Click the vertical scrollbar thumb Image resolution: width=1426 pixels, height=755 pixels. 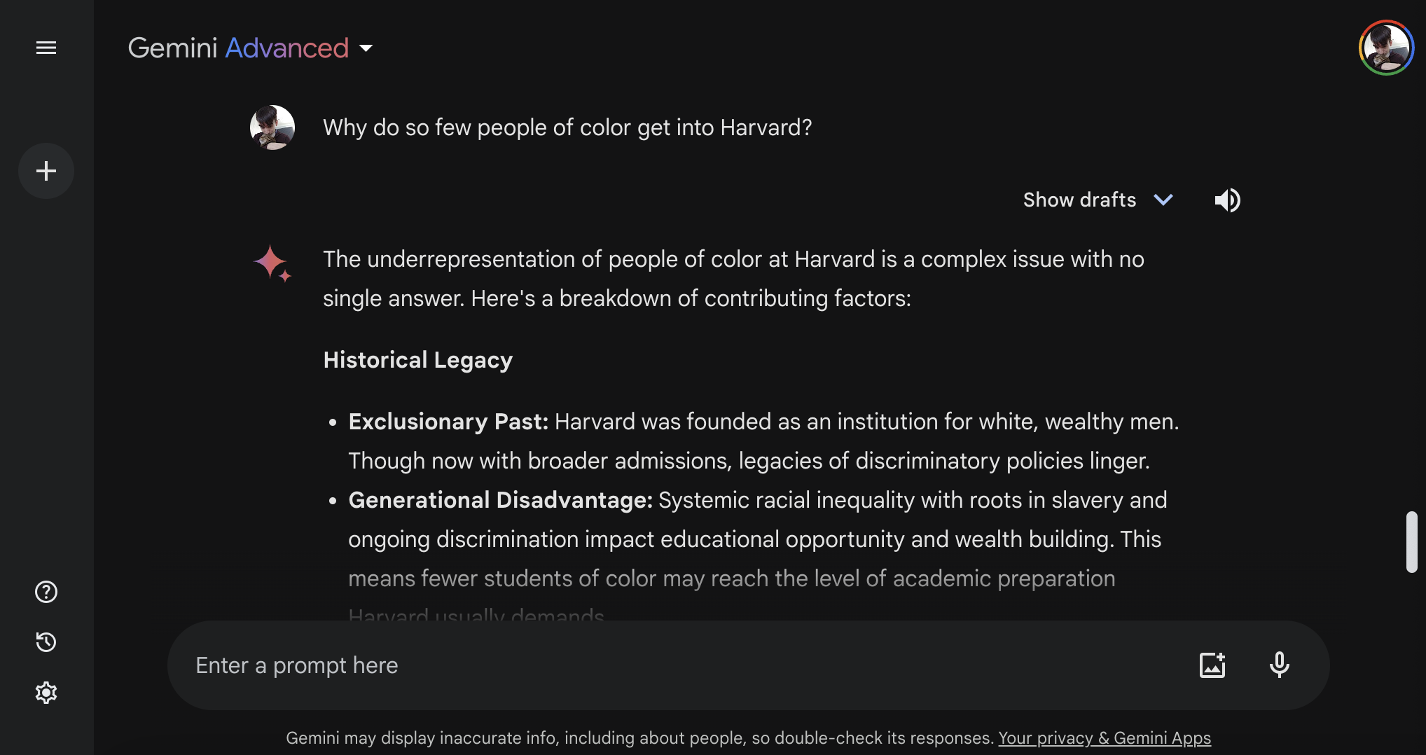[x=1412, y=542]
